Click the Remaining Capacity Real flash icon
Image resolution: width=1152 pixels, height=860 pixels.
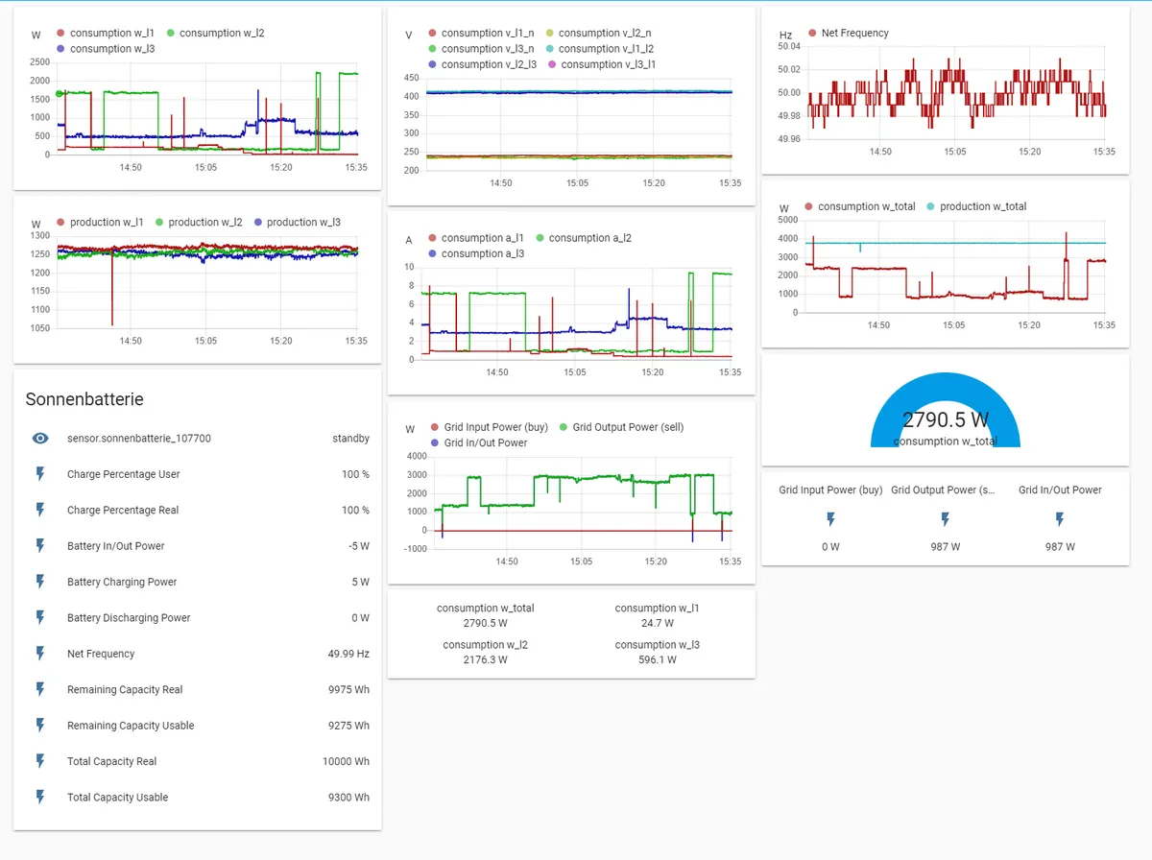point(40,689)
